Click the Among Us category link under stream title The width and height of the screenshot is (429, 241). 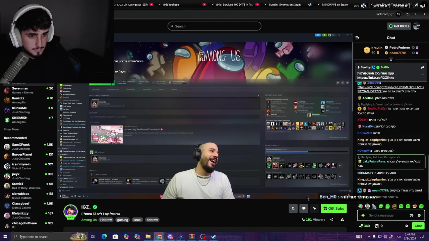pos(89,220)
